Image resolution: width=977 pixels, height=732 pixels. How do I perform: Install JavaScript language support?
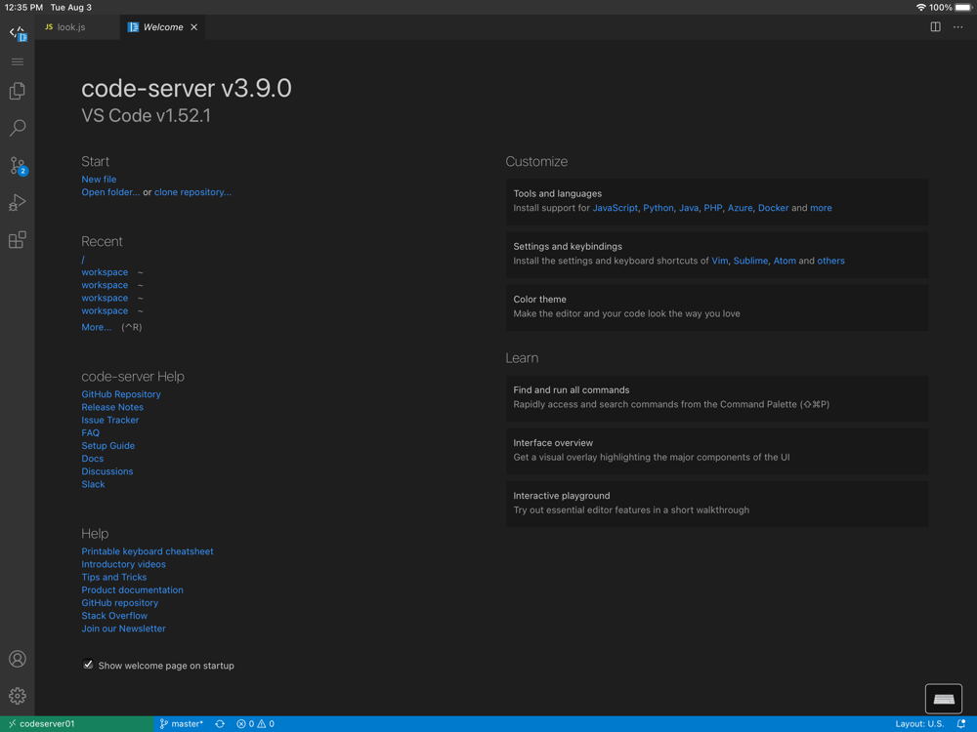point(615,208)
